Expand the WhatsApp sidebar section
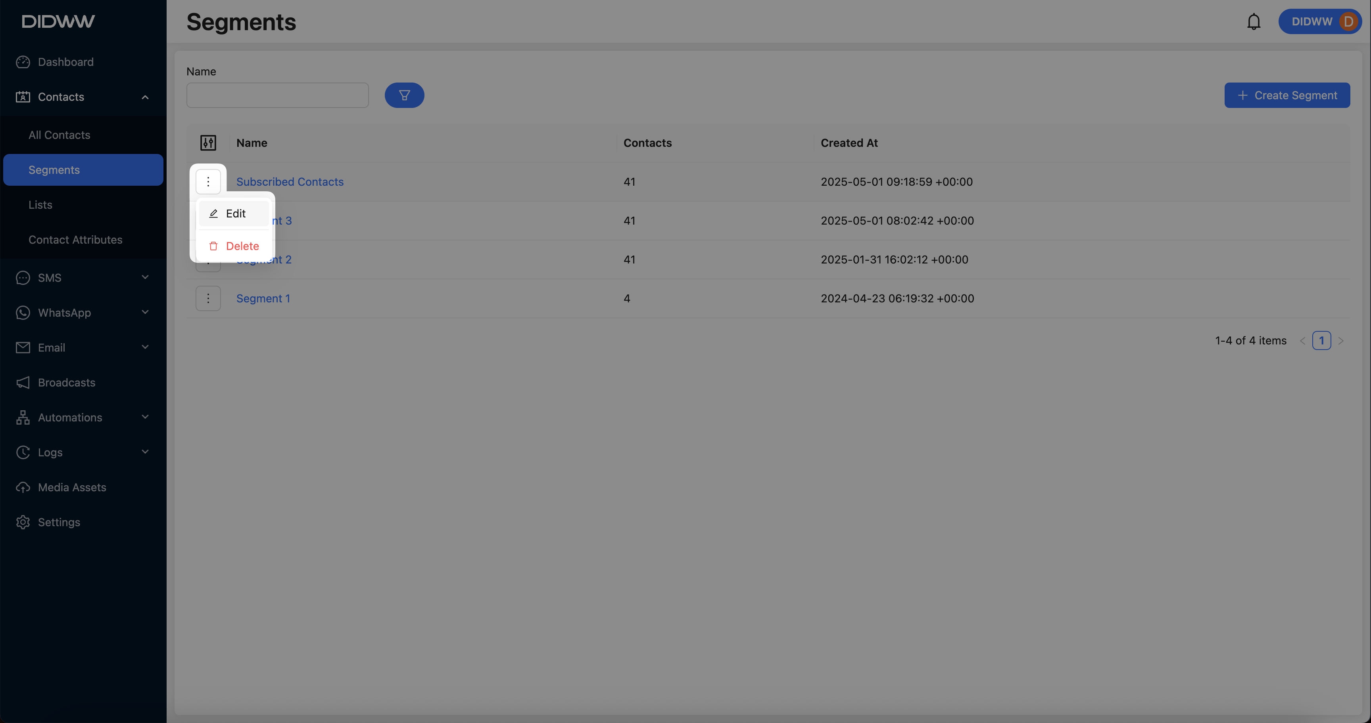Image resolution: width=1371 pixels, height=723 pixels. [x=83, y=313]
